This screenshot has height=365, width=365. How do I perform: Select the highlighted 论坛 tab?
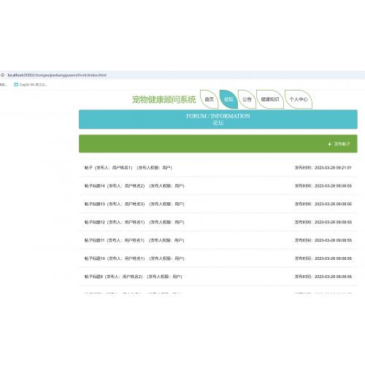pos(228,99)
